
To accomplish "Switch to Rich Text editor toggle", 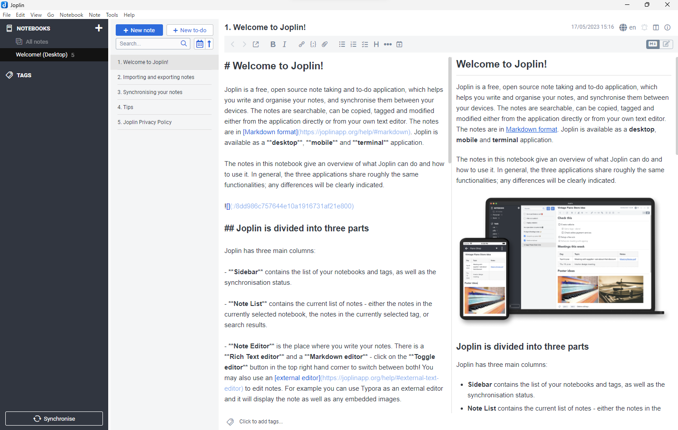I will (x=666, y=44).
